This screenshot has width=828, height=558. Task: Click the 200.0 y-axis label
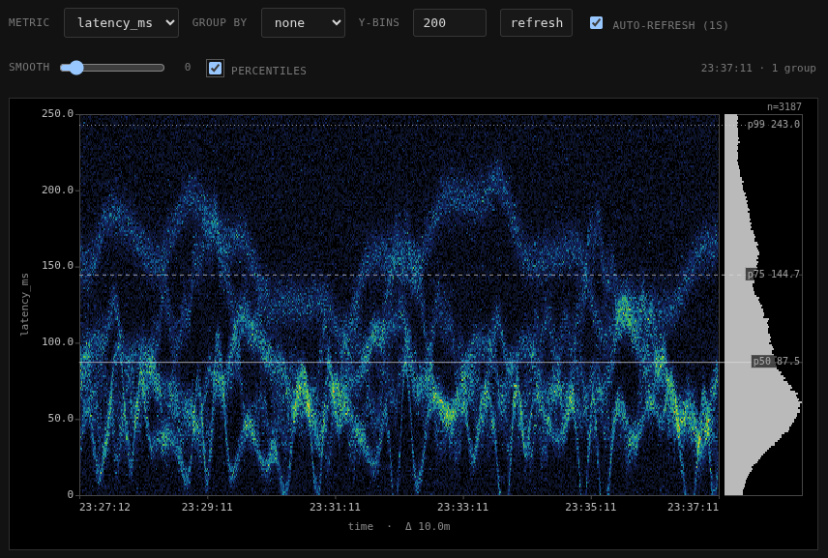point(58,191)
